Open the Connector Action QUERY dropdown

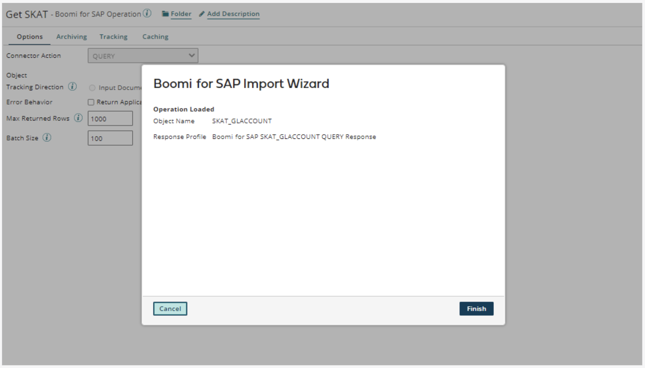pos(143,56)
